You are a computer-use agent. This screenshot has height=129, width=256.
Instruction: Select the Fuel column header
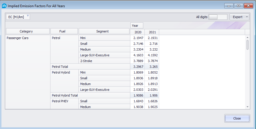[64, 31]
